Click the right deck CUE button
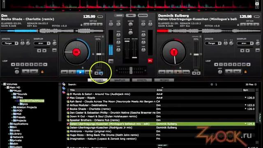263x148 pixels. point(162,72)
